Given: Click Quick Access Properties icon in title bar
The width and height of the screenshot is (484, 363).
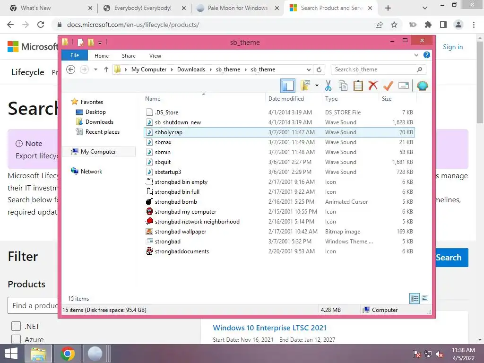Looking at the screenshot, I should [80, 42].
